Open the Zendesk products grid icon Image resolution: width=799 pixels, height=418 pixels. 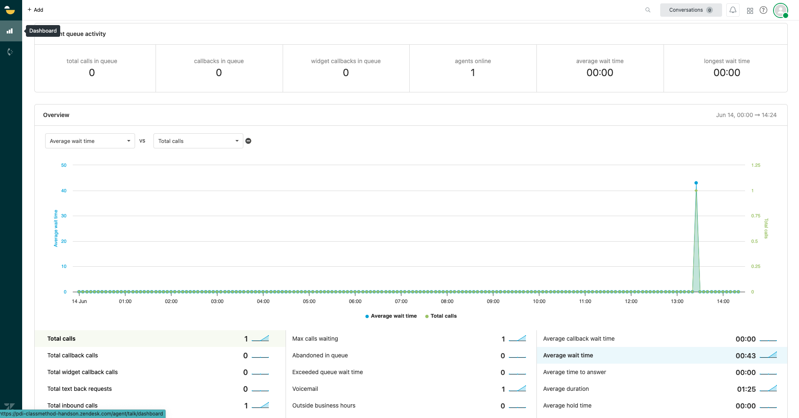(750, 10)
